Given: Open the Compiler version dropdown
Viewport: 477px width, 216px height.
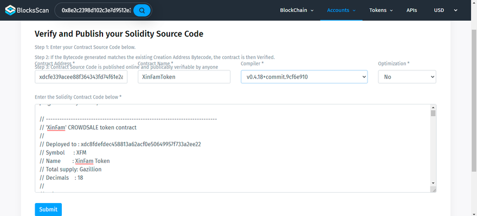Looking at the screenshot, I should click(x=304, y=77).
